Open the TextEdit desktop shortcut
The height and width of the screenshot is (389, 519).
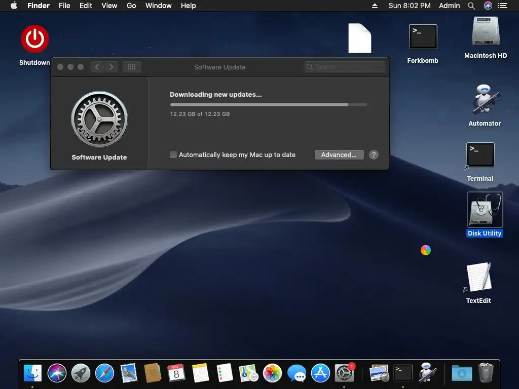point(478,277)
